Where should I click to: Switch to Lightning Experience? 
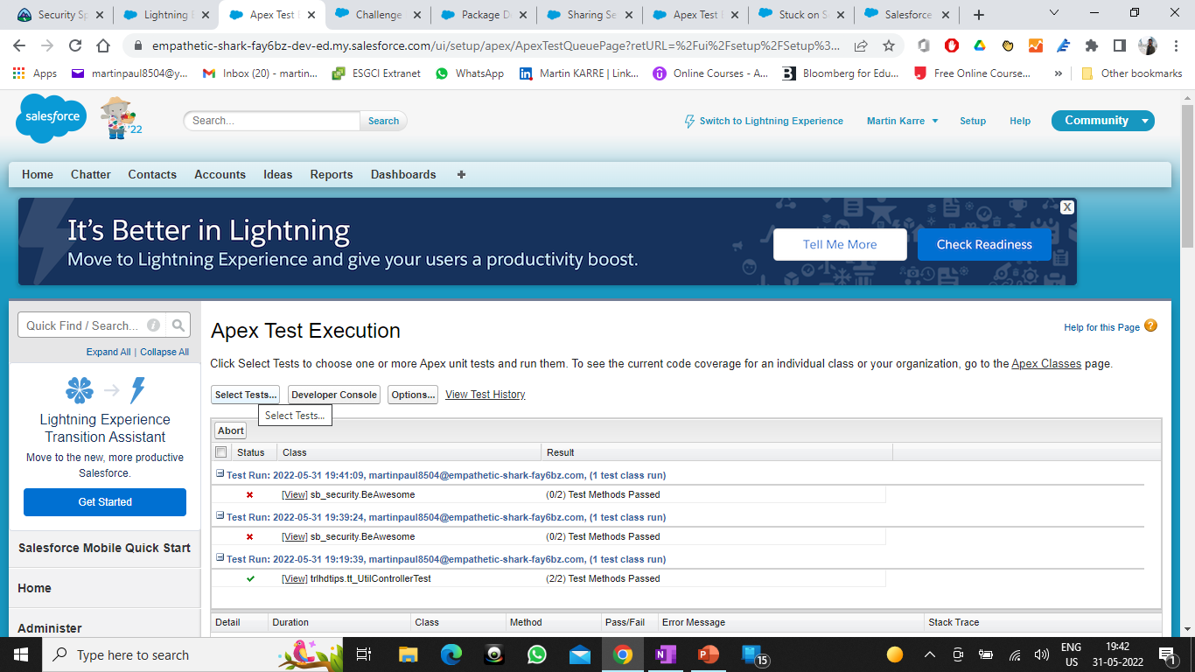click(764, 121)
